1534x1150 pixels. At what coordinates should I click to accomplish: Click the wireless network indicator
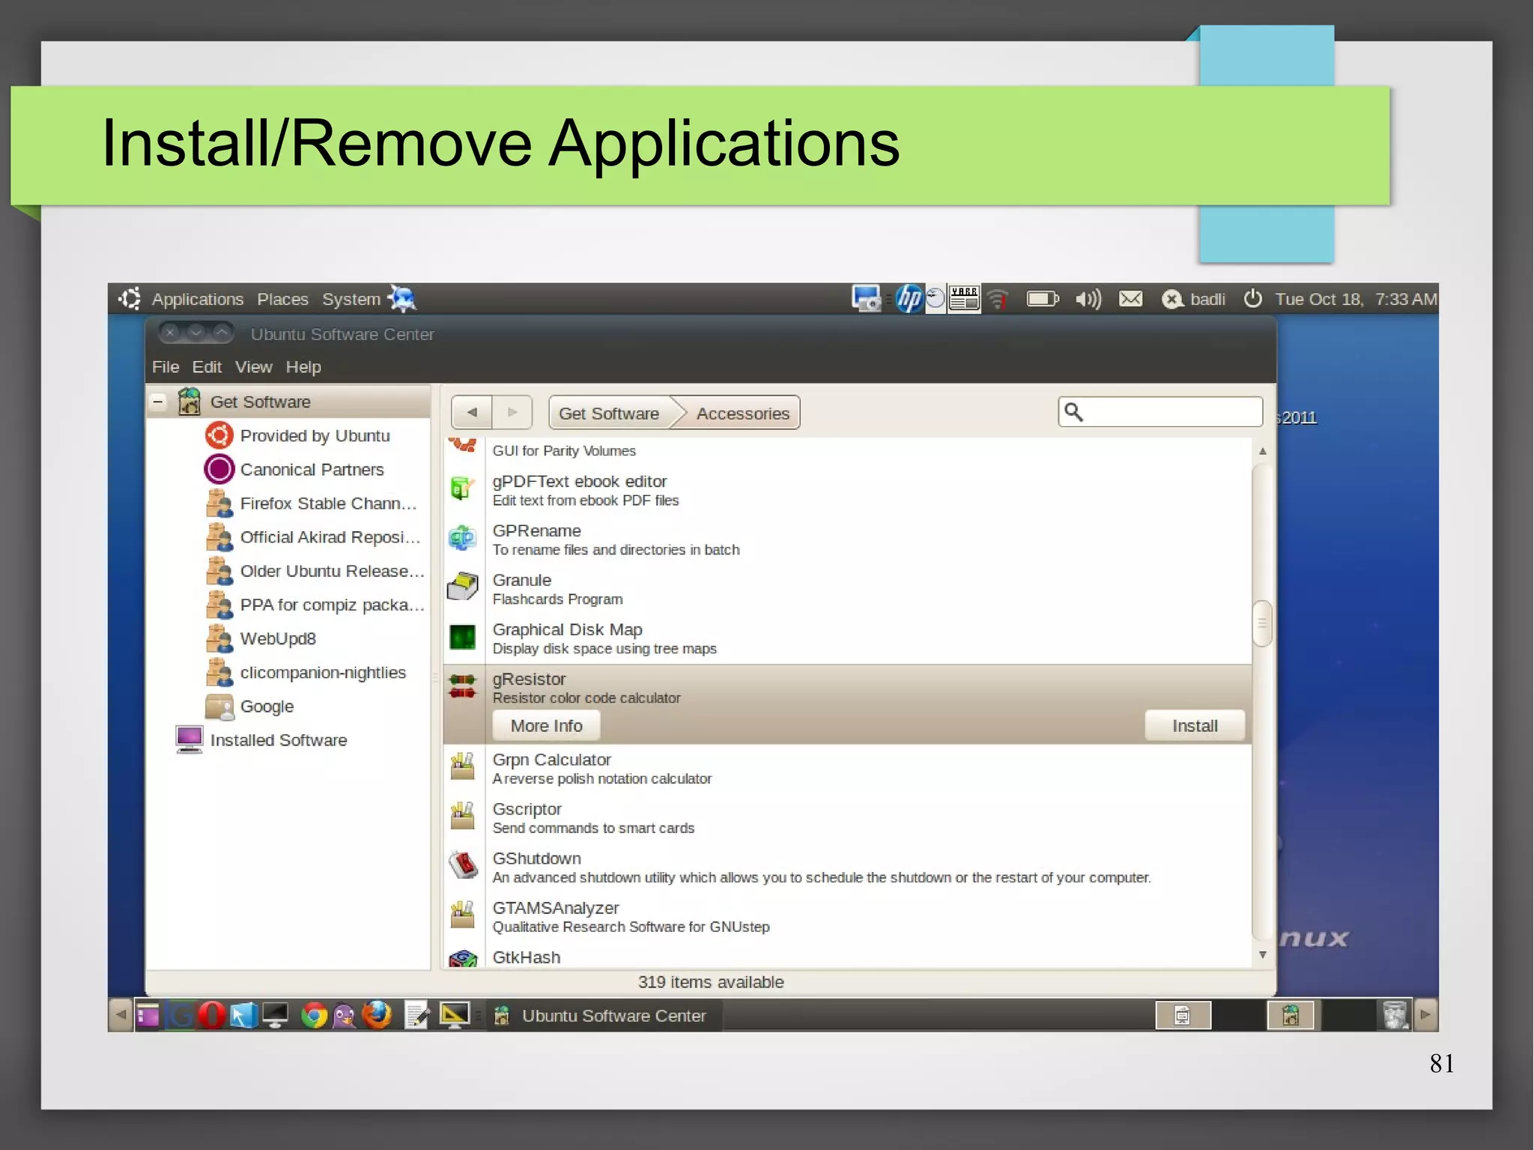pos(998,299)
